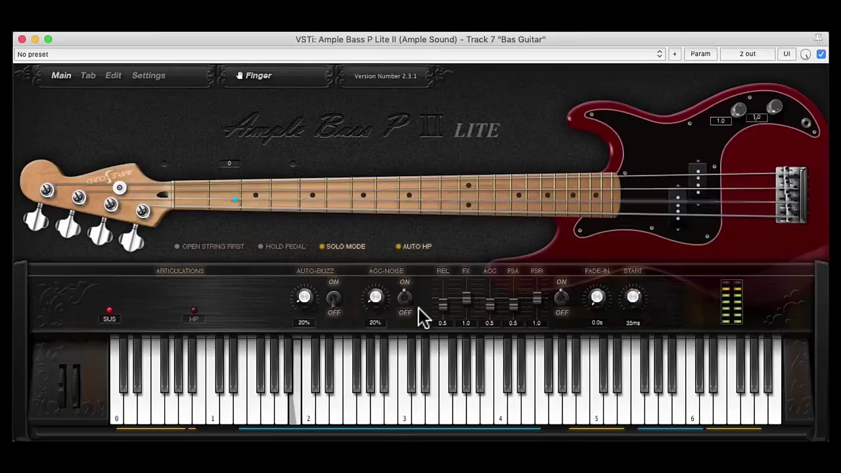The image size is (841, 473).
Task: Toggle the blue enable checkbox
Action: click(x=821, y=54)
